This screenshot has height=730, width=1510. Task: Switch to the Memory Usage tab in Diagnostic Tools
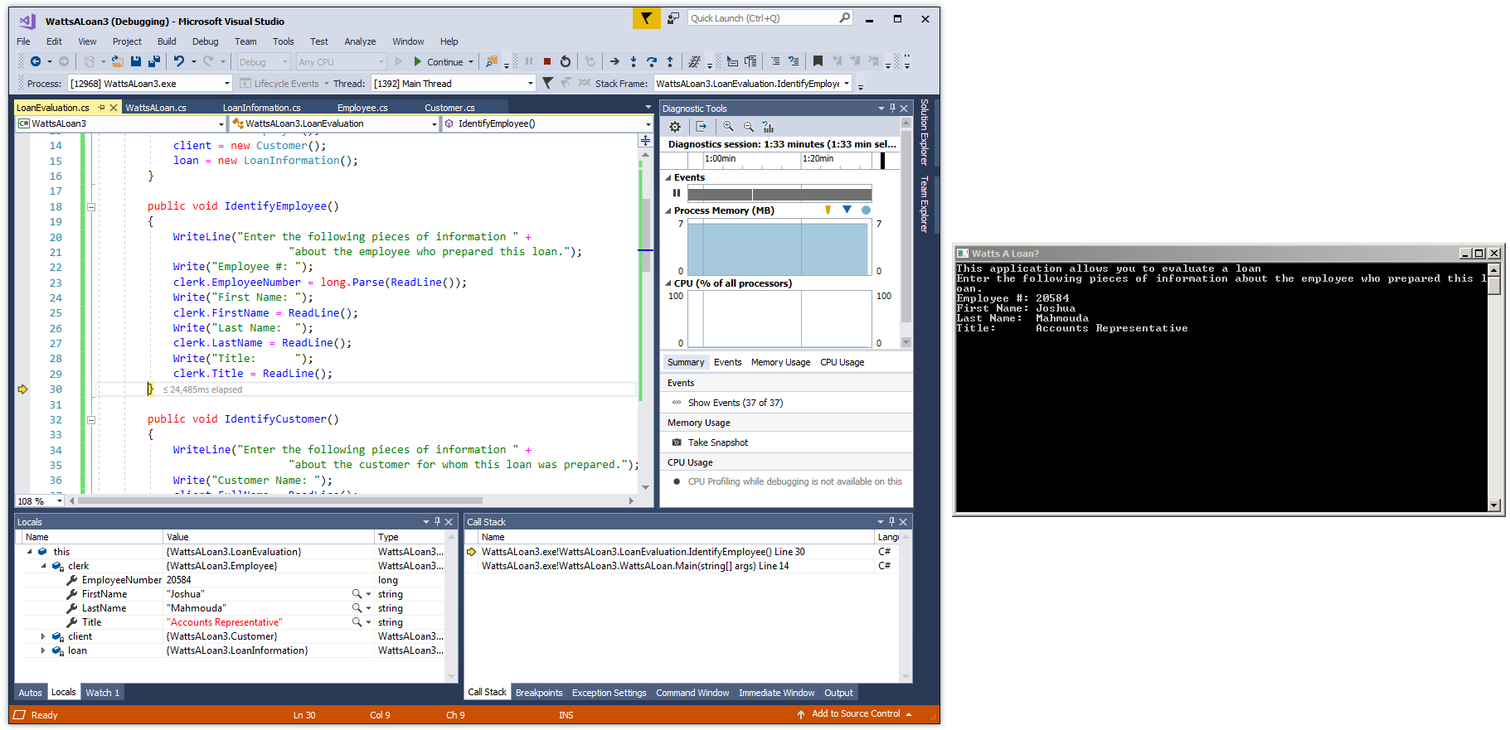click(x=780, y=362)
